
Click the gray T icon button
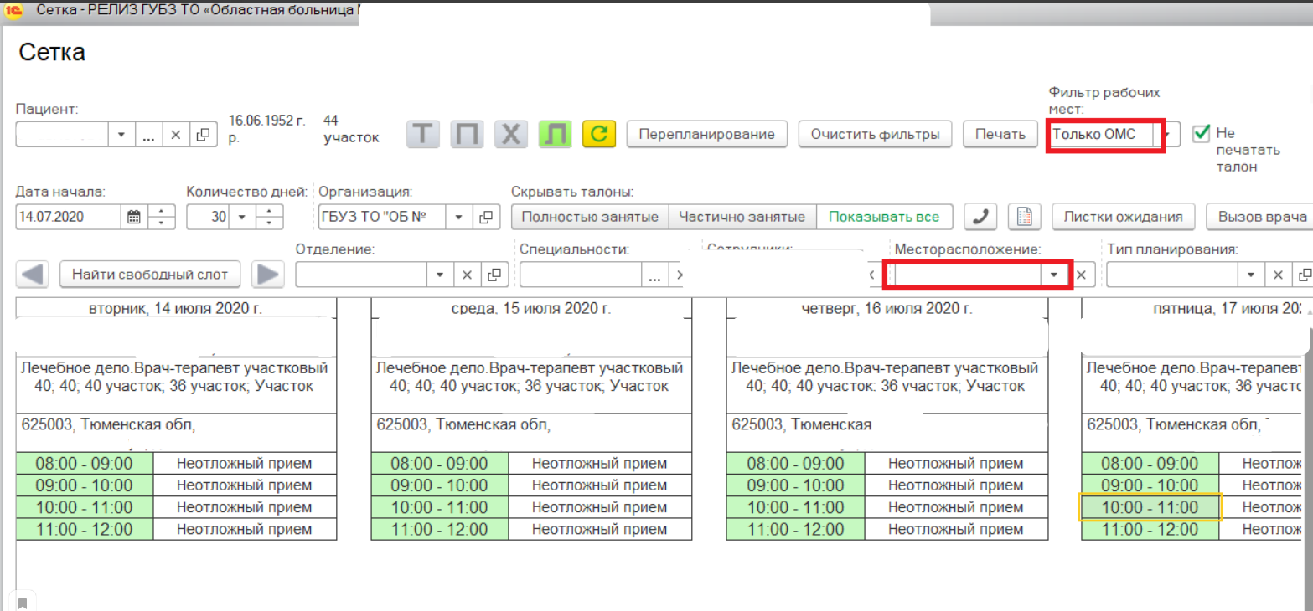click(x=424, y=134)
